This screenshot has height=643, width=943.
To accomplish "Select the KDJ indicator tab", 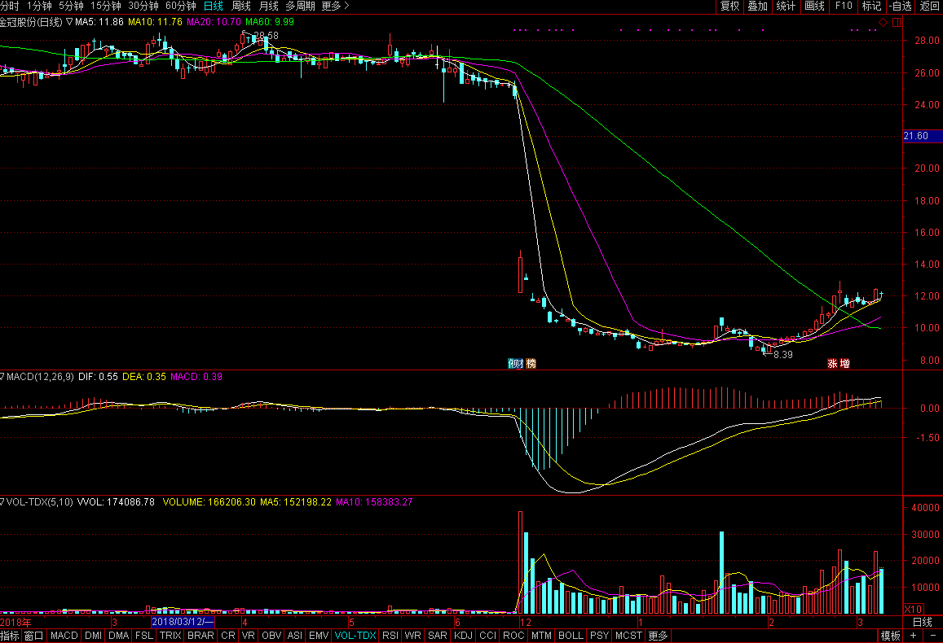I will click(463, 636).
